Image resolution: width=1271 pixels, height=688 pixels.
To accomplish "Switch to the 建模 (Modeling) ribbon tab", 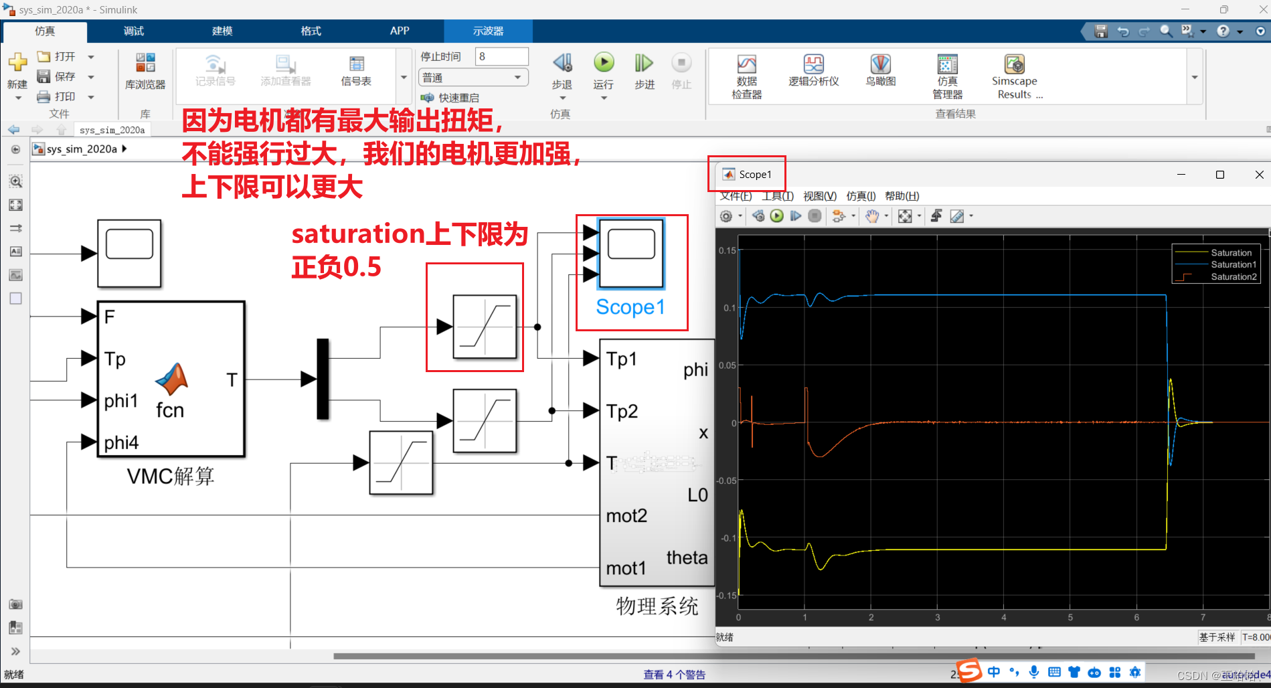I will click(x=222, y=31).
